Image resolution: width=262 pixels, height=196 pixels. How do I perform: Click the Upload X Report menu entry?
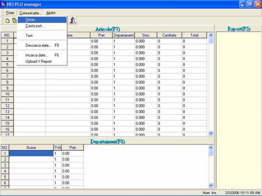pos(39,61)
